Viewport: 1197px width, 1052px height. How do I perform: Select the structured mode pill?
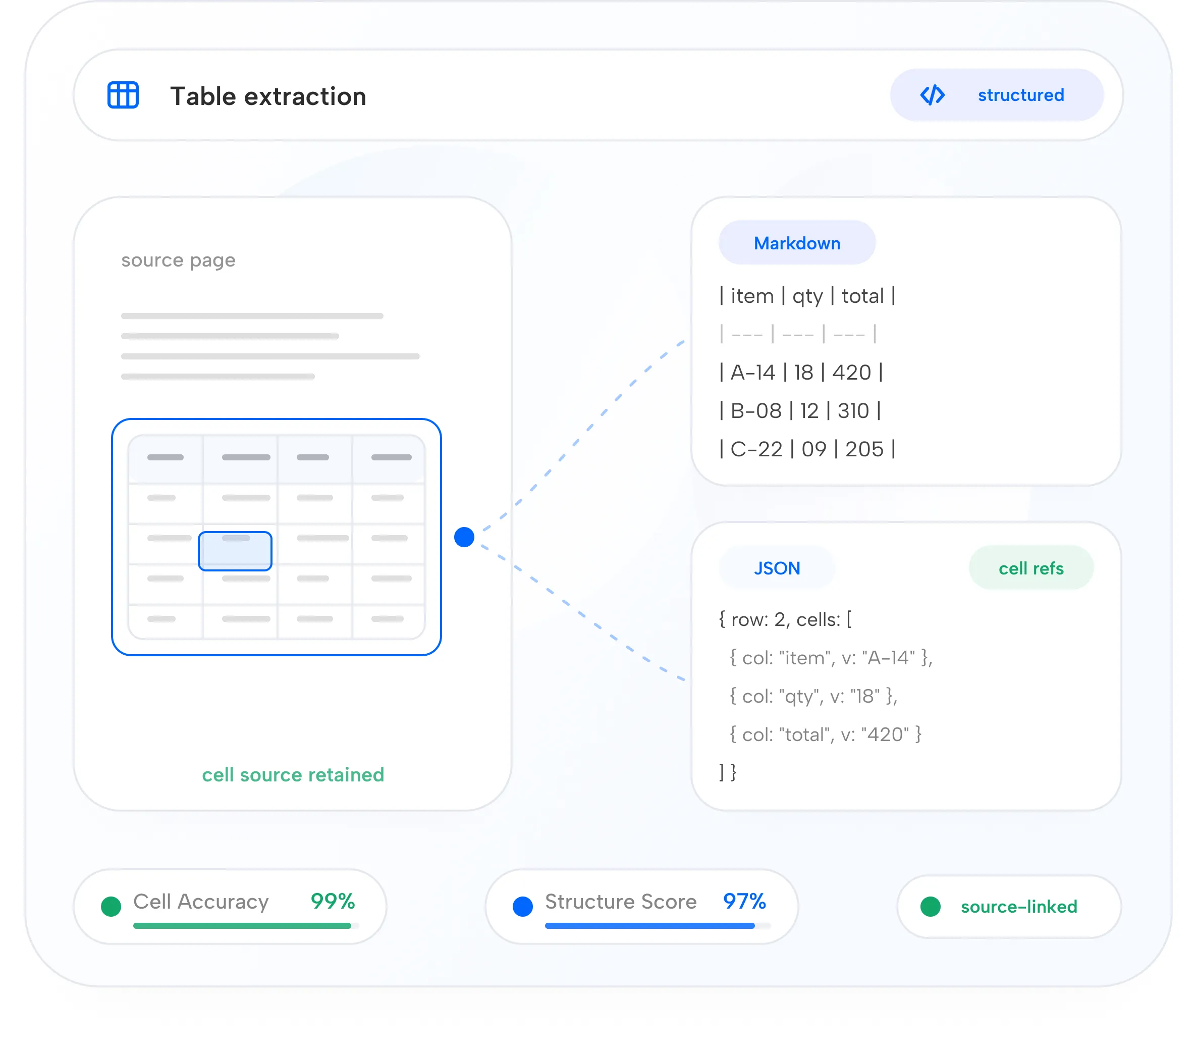tap(997, 95)
